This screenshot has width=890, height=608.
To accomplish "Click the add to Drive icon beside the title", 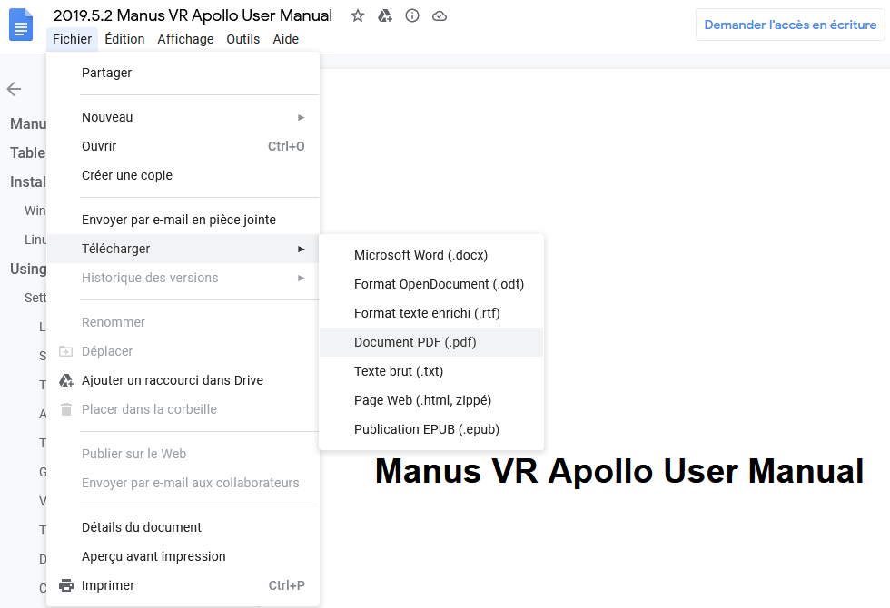I will tap(385, 15).
